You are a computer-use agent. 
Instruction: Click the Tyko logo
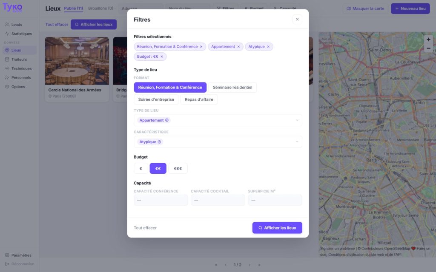coord(12,8)
